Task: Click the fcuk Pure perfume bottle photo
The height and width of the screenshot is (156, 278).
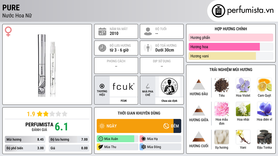Action: [47, 66]
